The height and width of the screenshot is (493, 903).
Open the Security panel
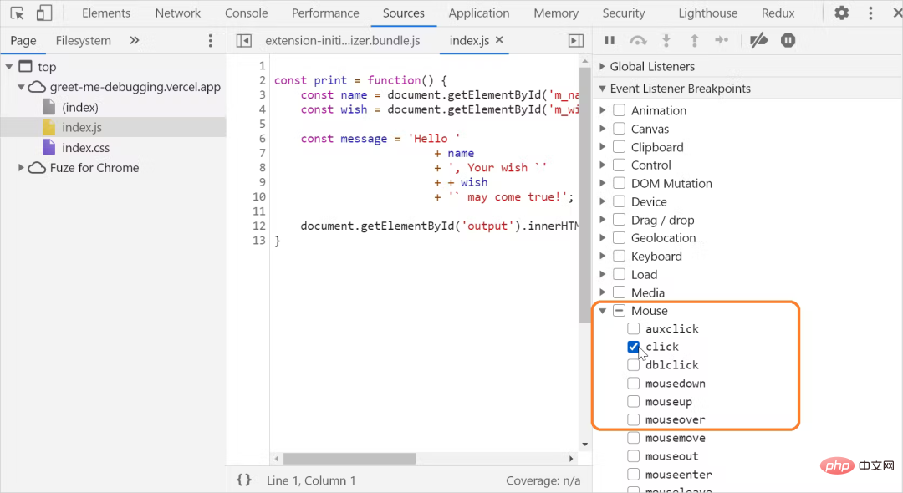tap(623, 13)
